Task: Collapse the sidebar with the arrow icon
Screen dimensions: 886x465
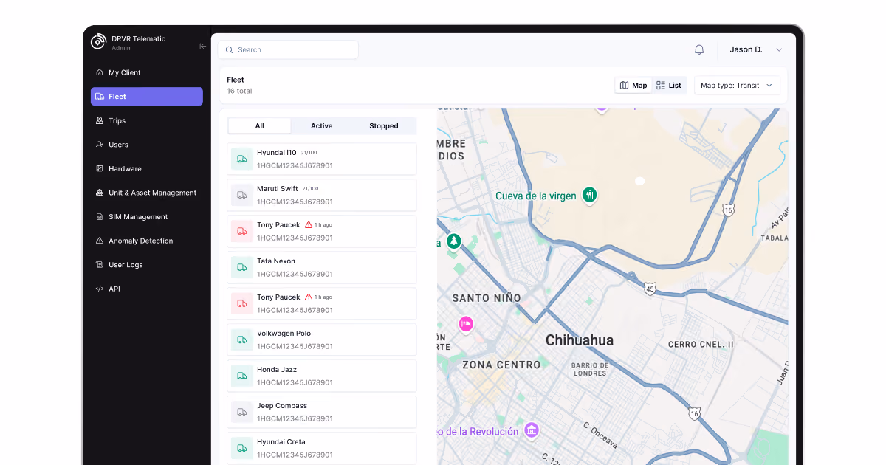Action: tap(202, 46)
